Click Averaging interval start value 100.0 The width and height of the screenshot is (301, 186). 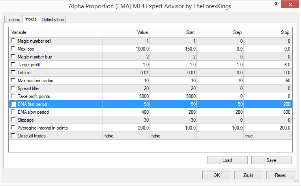pos(173,128)
